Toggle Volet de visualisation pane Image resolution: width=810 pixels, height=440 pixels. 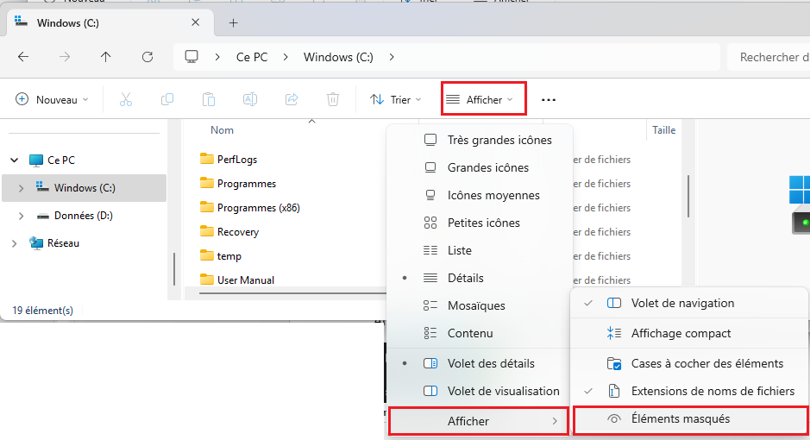[x=480, y=391]
